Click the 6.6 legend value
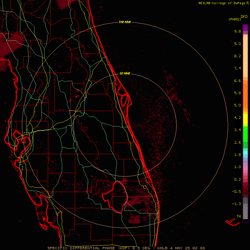The image size is (250, 250). 237,81
